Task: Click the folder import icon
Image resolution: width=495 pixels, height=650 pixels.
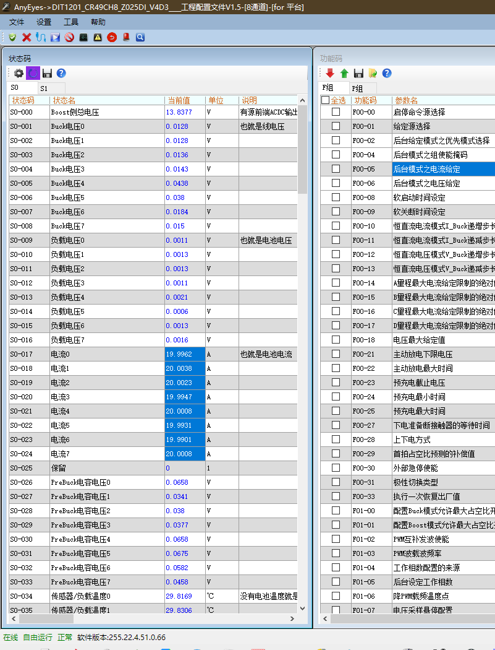Action: coord(373,74)
